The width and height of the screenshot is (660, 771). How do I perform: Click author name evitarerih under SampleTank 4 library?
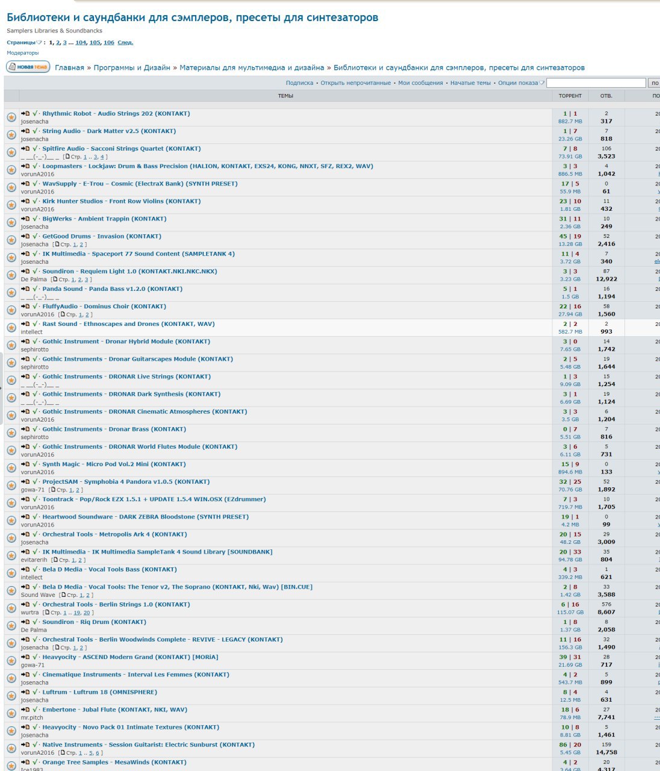[x=34, y=560]
